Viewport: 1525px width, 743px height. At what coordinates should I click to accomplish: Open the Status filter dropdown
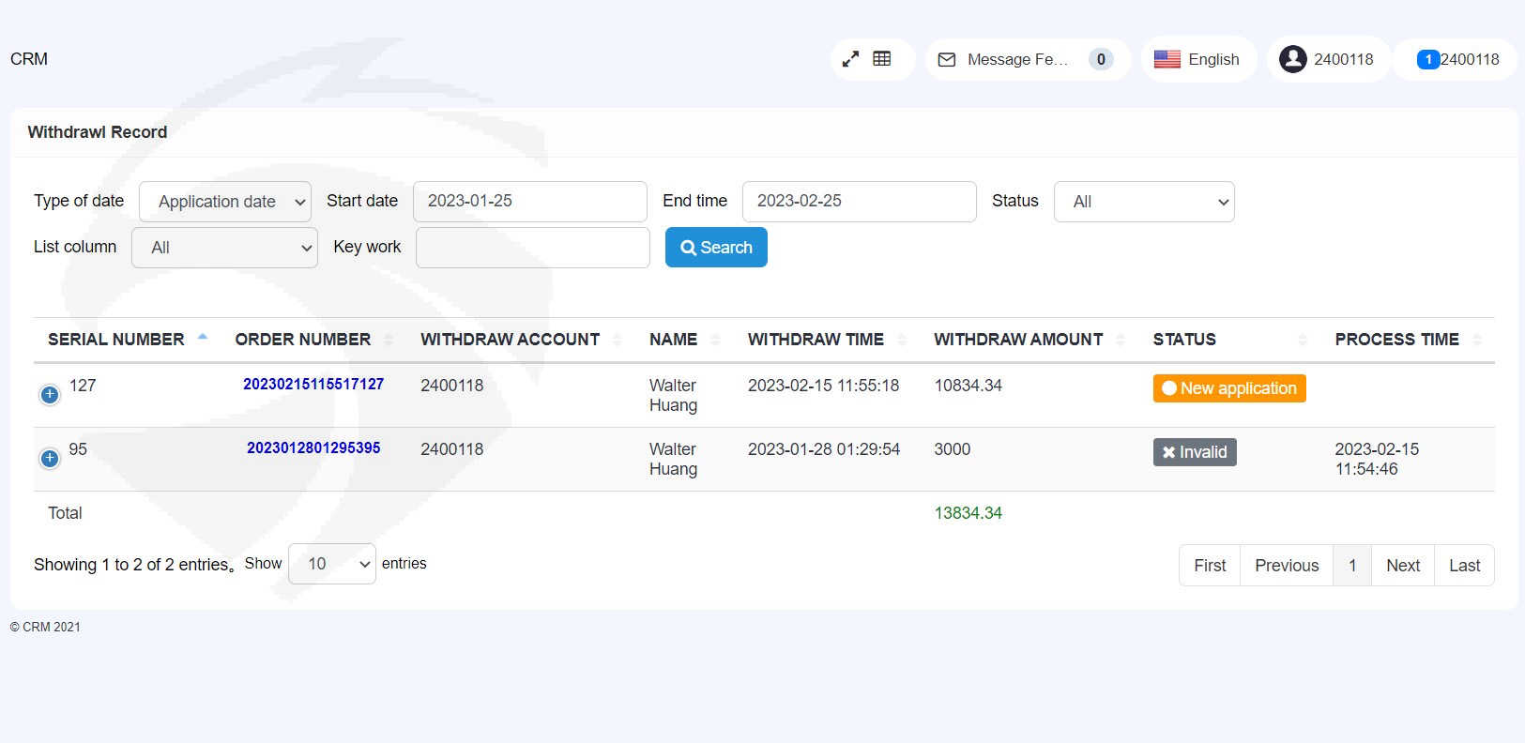[1143, 202]
